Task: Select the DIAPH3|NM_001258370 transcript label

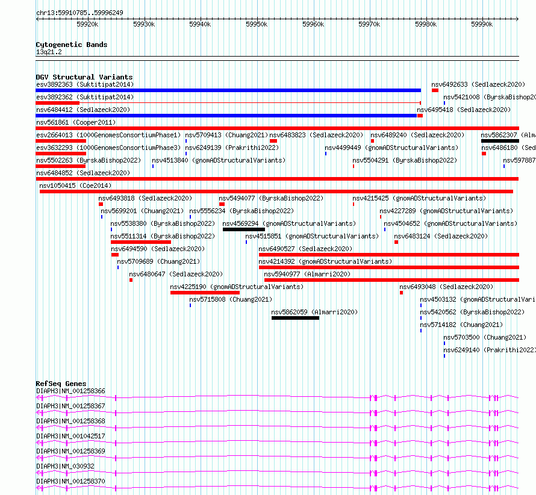Action: tap(70, 481)
